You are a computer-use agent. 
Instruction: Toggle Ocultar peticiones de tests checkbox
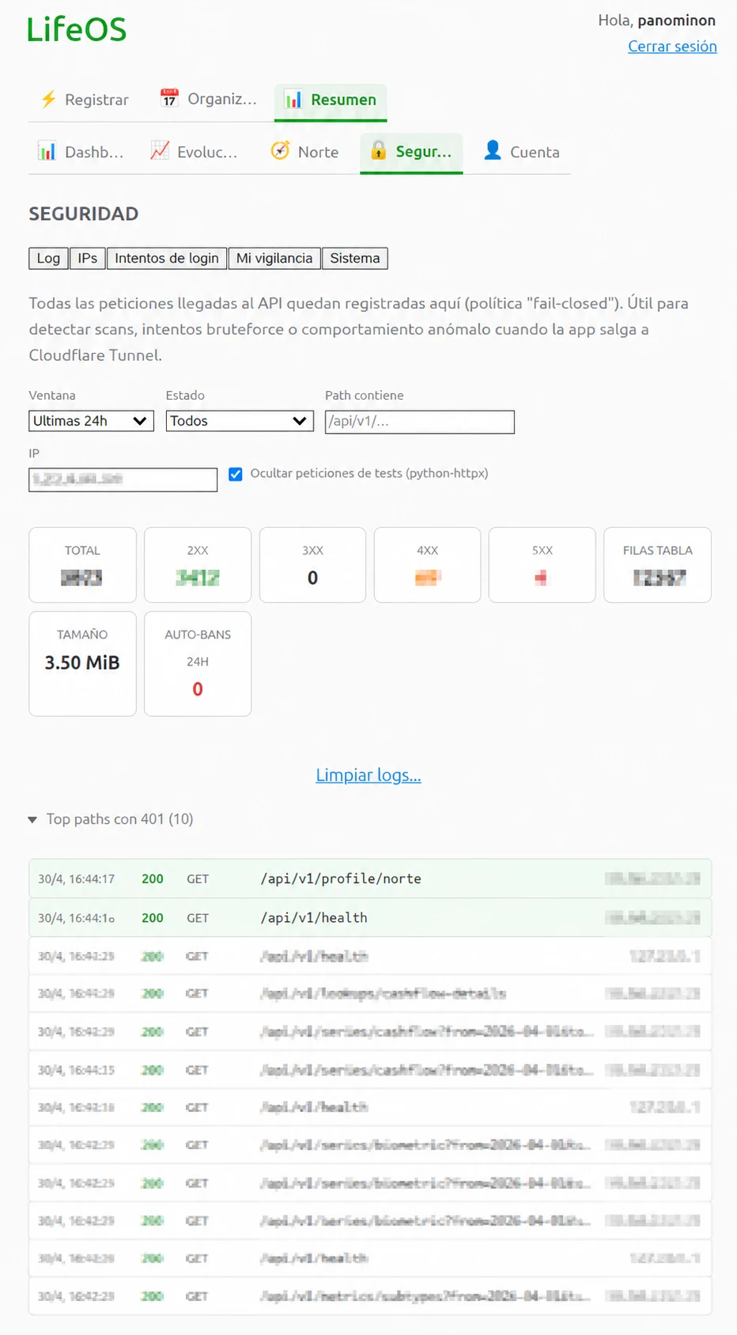pos(236,474)
